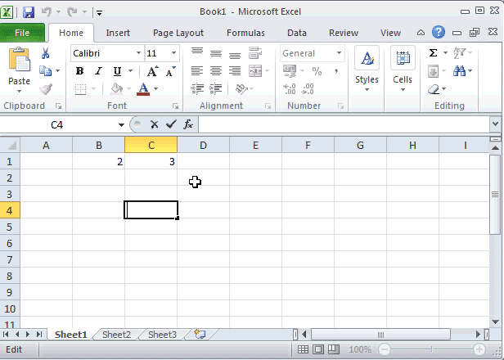Screen dimensions: 504x360
Task: Click the Paste clipboard icon
Action: pyautogui.click(x=19, y=62)
